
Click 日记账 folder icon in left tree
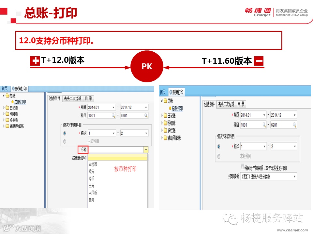[x=7, y=108]
